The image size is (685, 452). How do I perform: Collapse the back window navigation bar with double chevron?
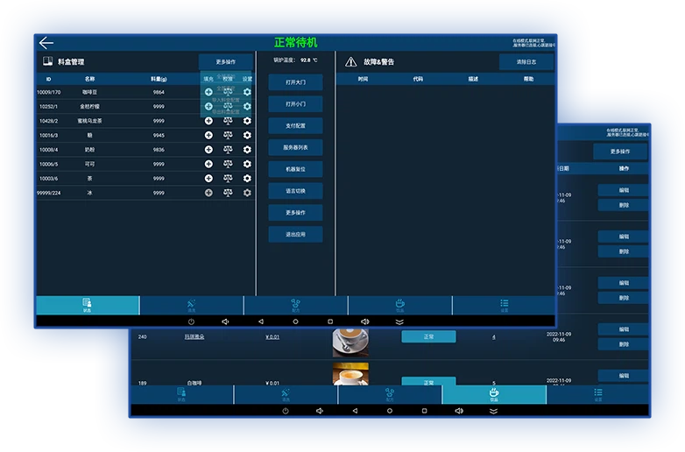494,412
